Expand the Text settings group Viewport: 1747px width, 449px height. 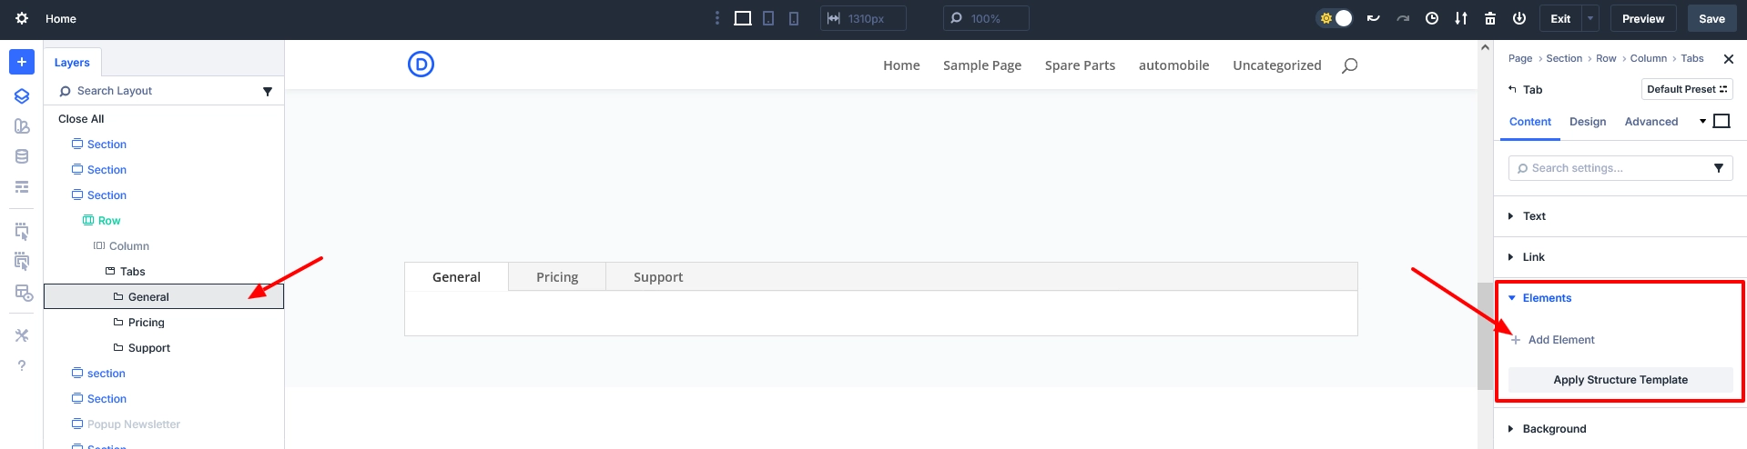(1534, 216)
